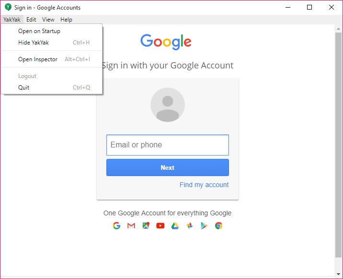The width and height of the screenshot is (343, 279).
Task: Choose Hide YakYak from the menu
Action: click(52, 43)
